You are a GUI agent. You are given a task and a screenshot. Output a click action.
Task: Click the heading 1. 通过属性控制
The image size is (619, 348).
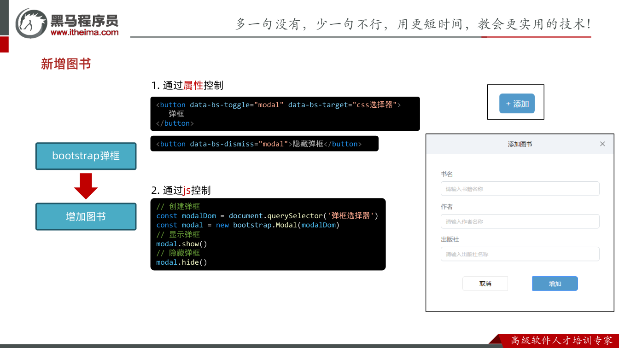[187, 85]
